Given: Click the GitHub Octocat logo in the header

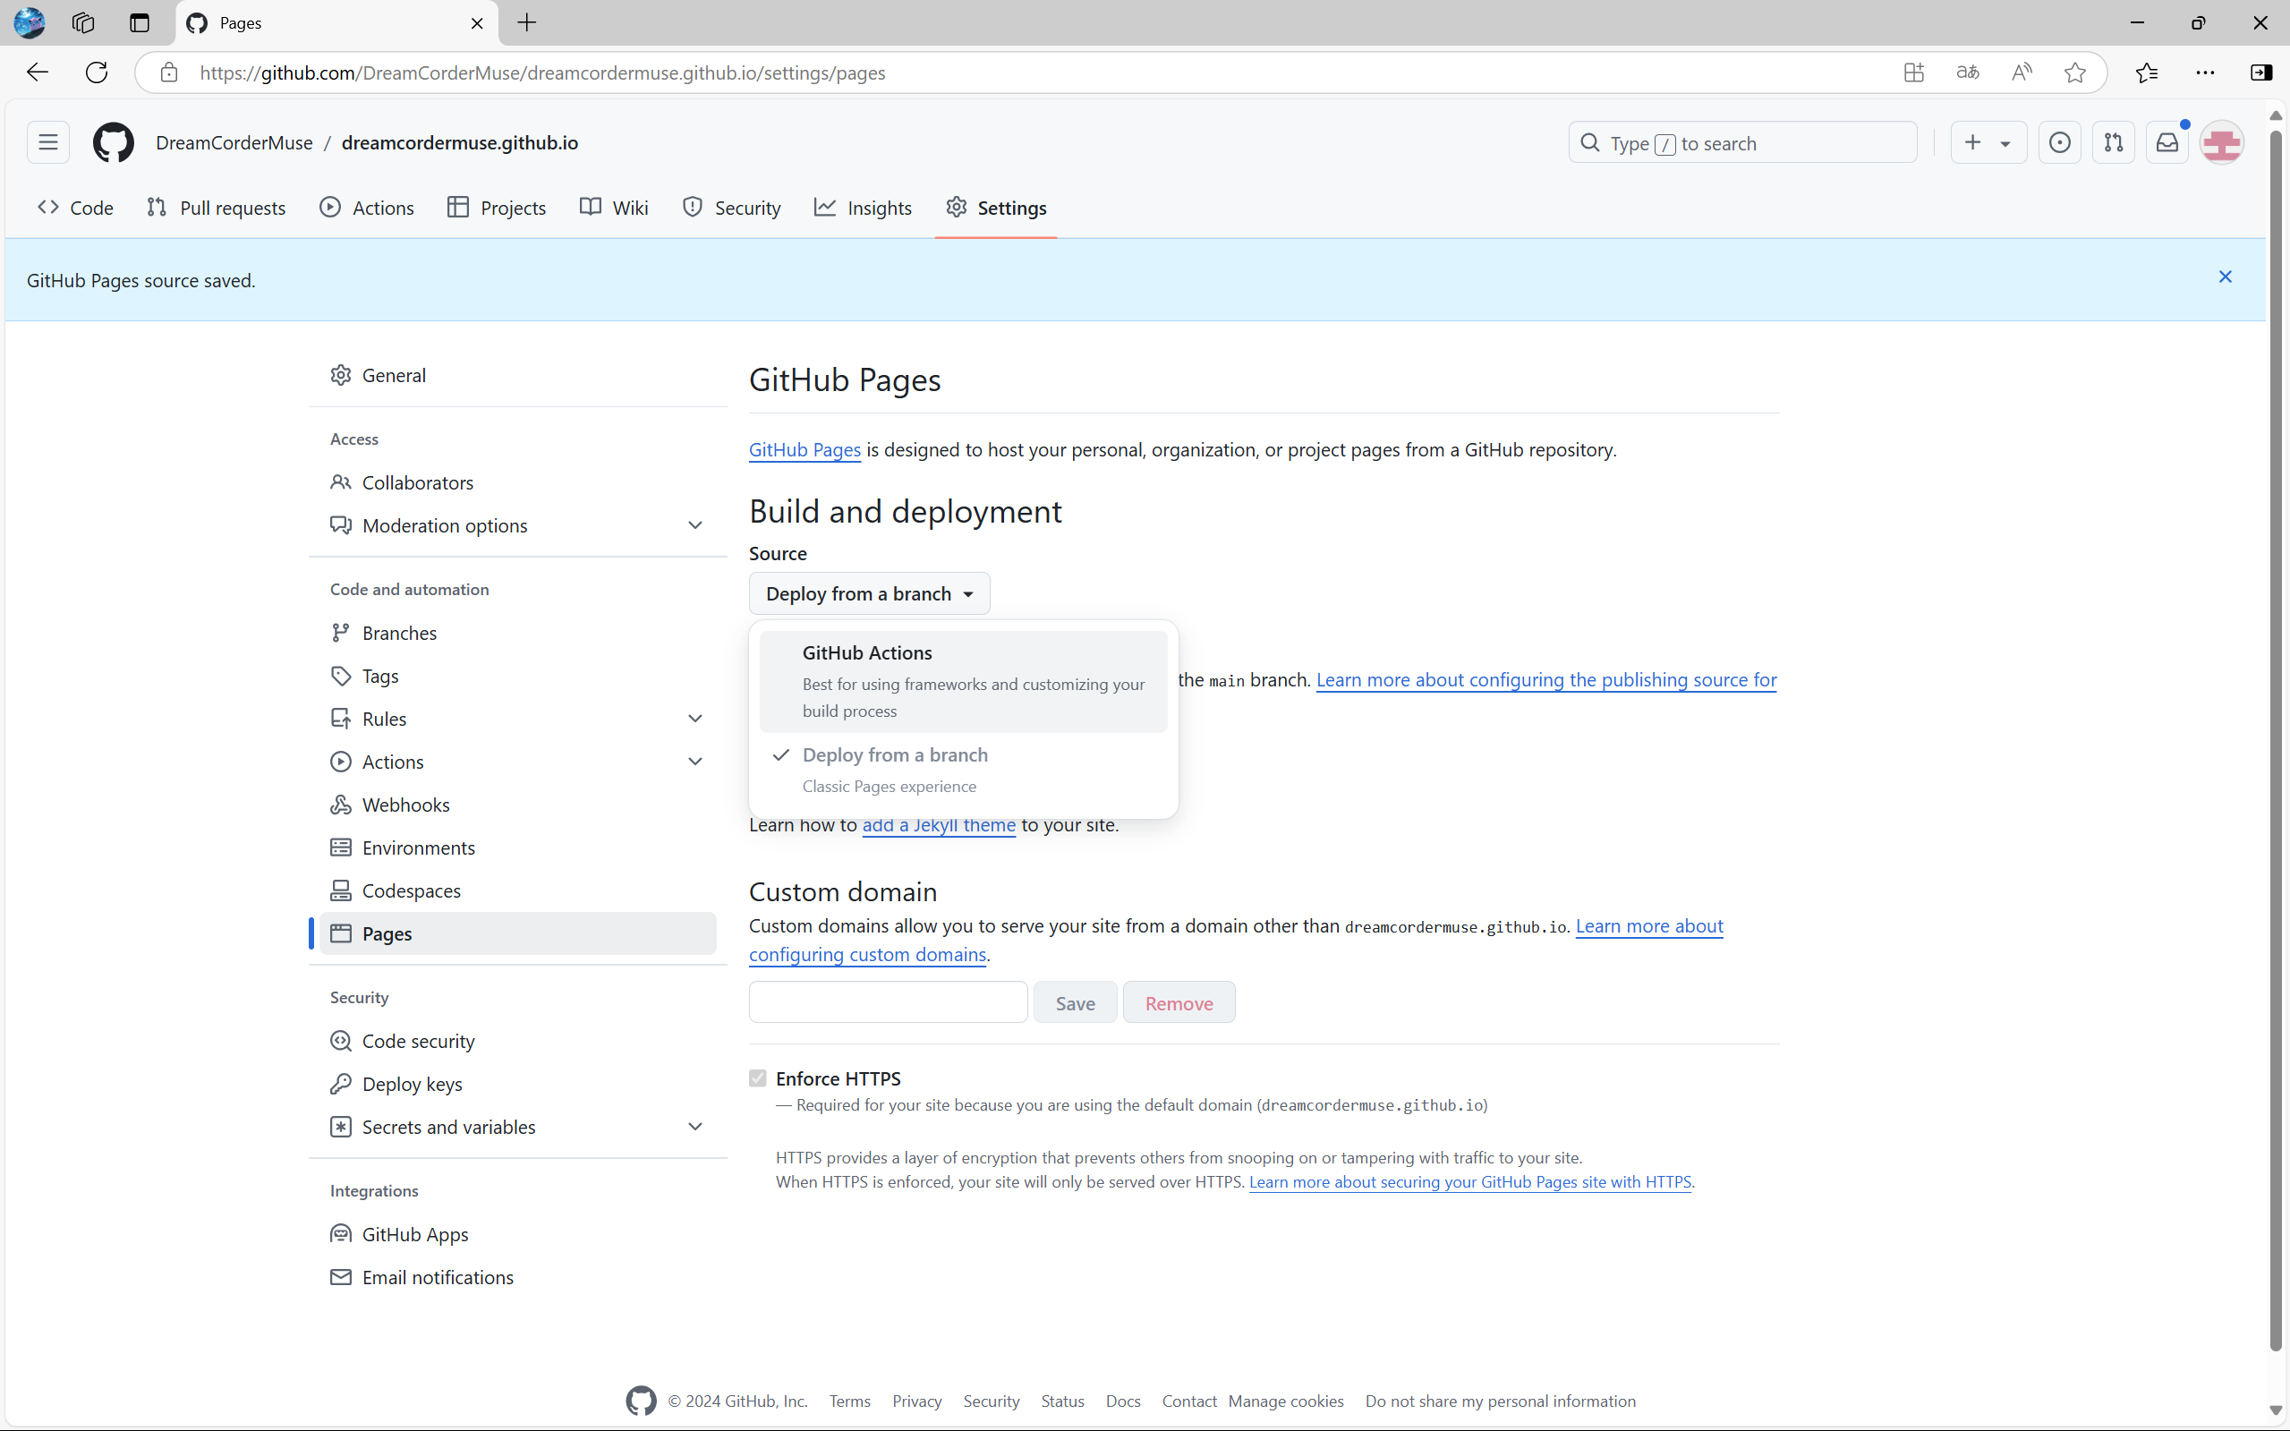Looking at the screenshot, I should (x=113, y=143).
